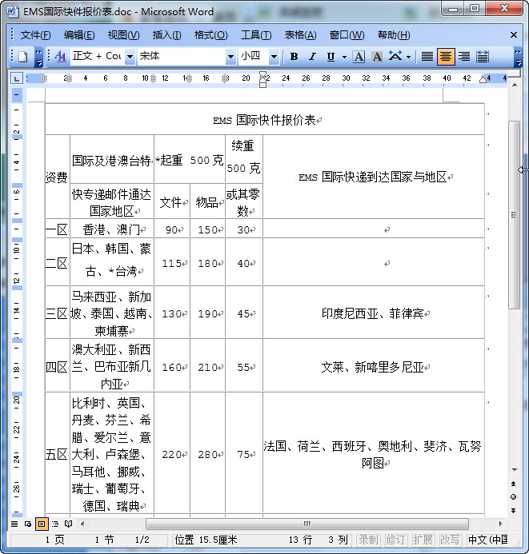
Task: Open the 插入(I) menu
Action: coord(166,35)
